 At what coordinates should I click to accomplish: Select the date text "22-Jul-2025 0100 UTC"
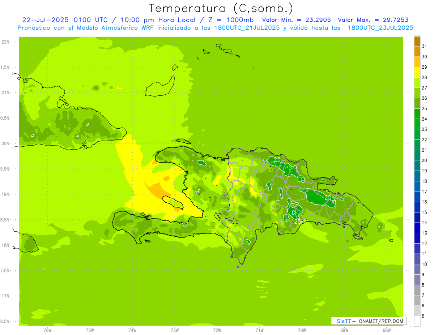coord(65,20)
